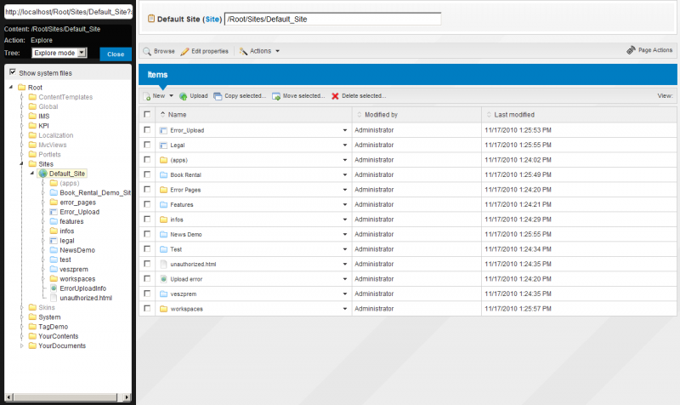Expand the YourDocuments tree node
680x405 pixels.
pyautogui.click(x=22, y=346)
